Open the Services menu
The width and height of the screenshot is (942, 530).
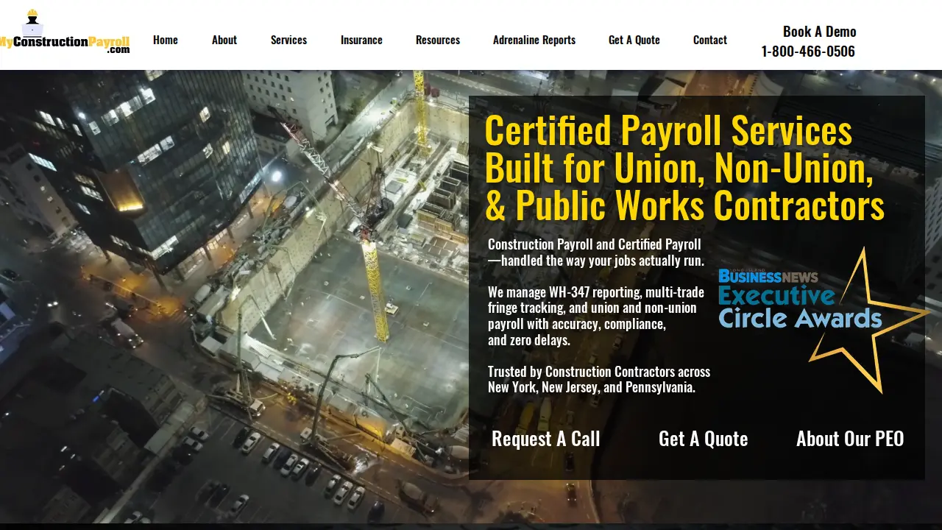(288, 40)
